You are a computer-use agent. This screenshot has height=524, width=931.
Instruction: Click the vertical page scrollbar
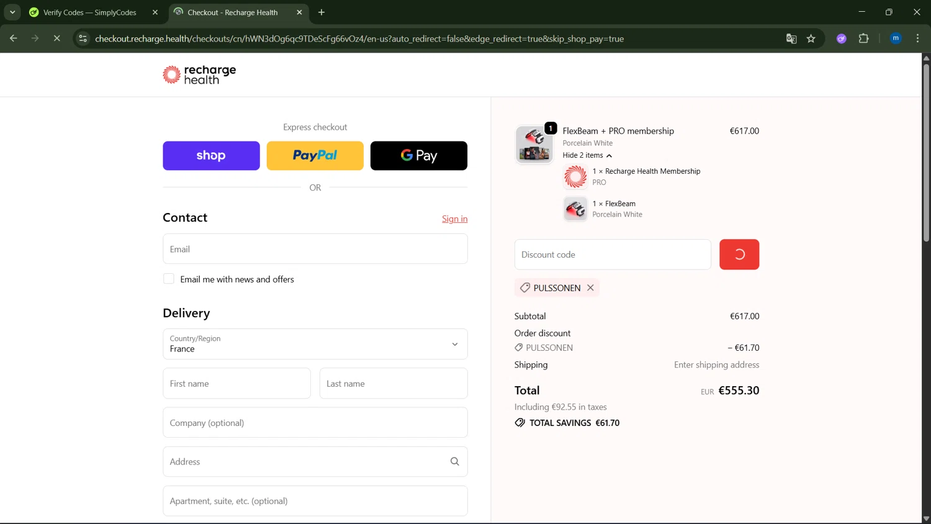[x=926, y=152]
